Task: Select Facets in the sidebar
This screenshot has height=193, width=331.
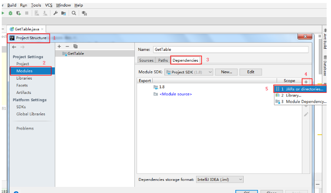Action: [x=22, y=85]
